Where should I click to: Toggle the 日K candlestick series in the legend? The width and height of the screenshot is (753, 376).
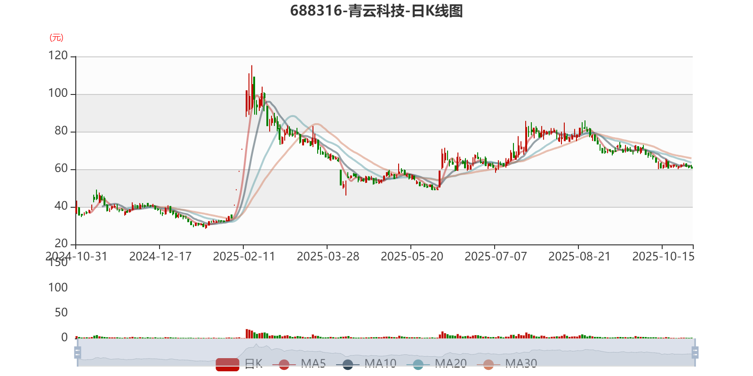[x=239, y=364]
